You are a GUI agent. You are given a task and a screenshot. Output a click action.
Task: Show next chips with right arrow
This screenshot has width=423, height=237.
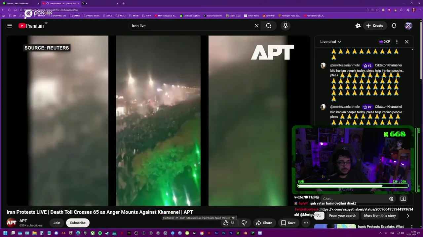tap(408, 216)
